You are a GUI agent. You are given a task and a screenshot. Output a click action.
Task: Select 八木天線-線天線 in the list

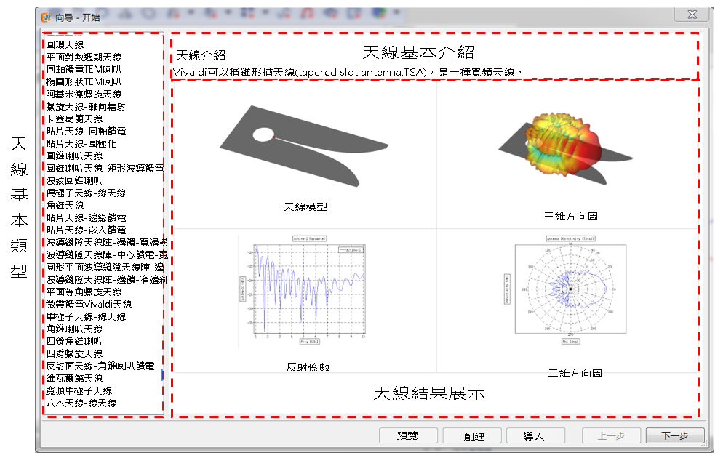[81, 403]
